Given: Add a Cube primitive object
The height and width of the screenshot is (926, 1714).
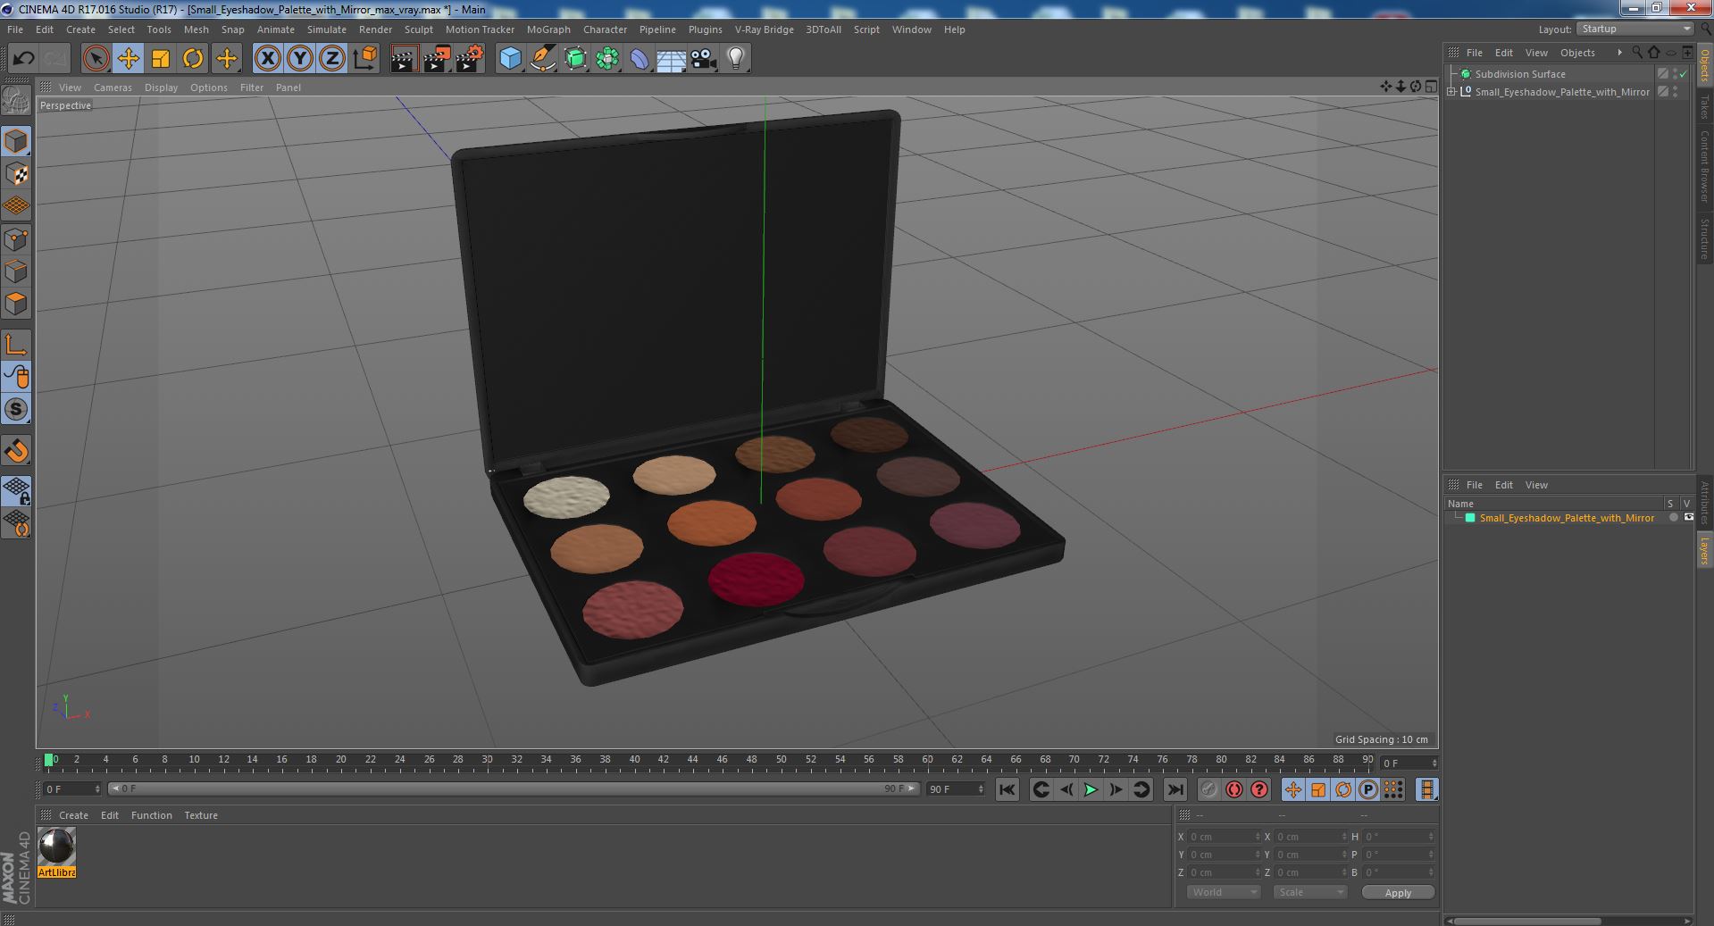Looking at the screenshot, I should [x=510, y=59].
